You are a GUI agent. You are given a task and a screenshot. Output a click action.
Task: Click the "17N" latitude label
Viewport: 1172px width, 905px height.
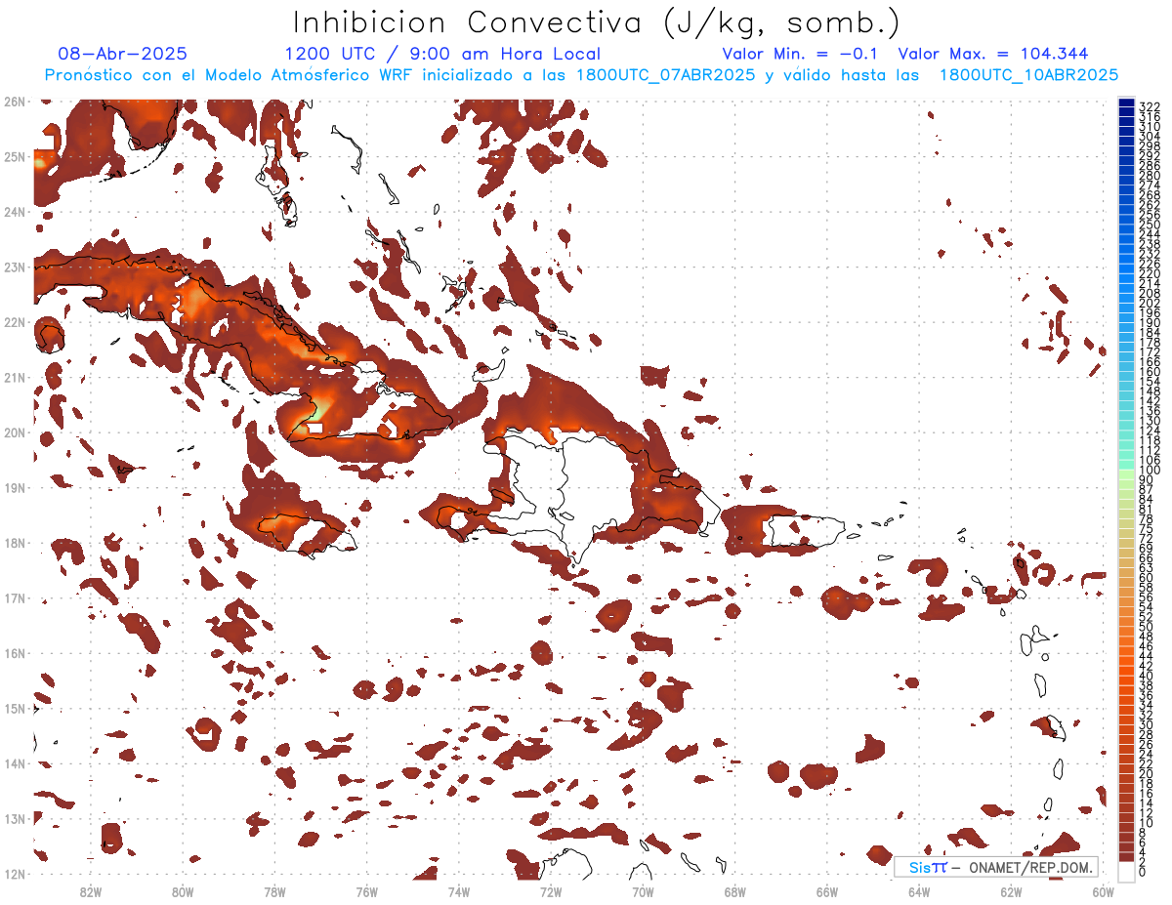tap(15, 597)
